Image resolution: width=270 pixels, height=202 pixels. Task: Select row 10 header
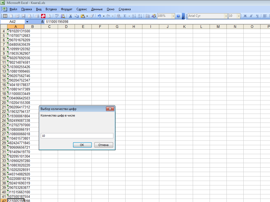pyautogui.click(x=4, y=58)
